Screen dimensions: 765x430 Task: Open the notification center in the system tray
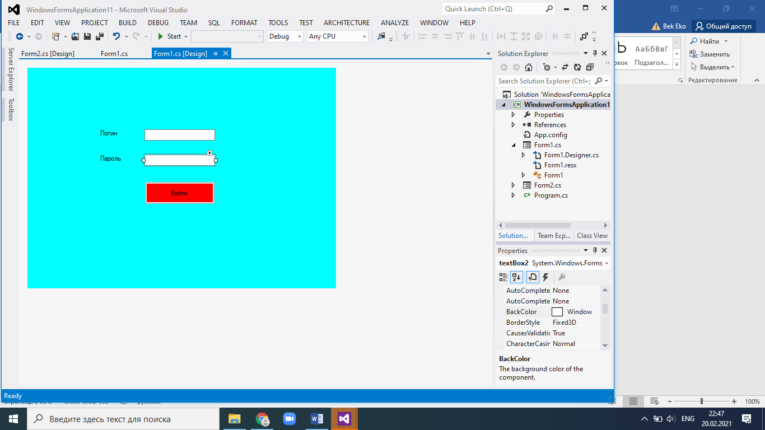tap(747, 419)
